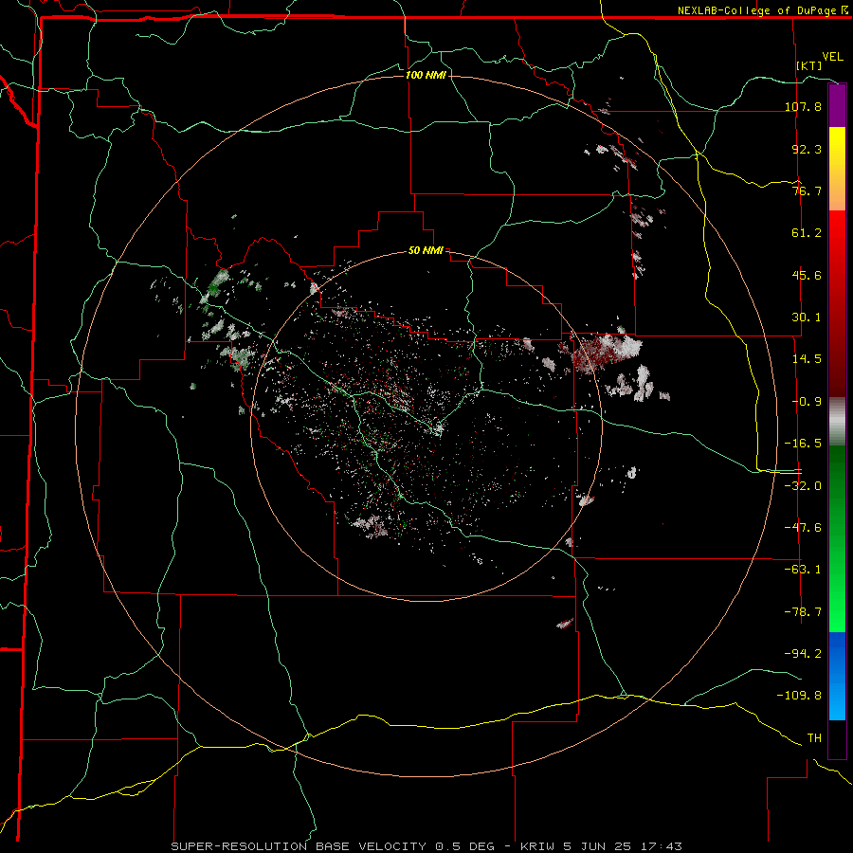
Task: Select the -47.6 value on velocity scale
Action: coord(803,528)
